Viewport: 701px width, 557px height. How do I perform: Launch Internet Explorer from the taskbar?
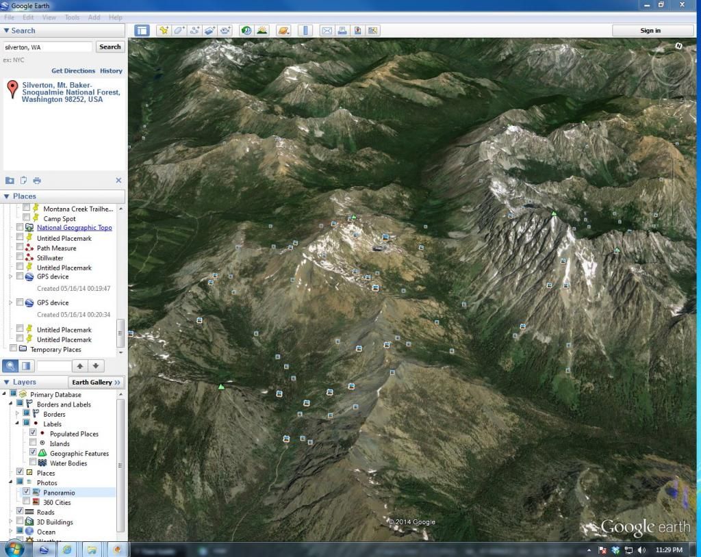tap(67, 549)
